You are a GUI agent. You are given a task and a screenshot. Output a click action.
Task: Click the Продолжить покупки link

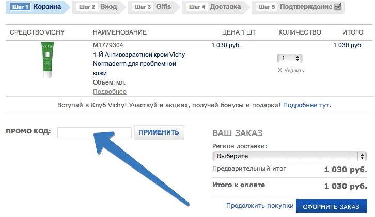256,206
